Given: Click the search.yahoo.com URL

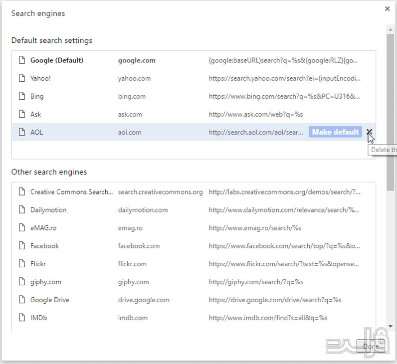Looking at the screenshot, I should tap(285, 78).
